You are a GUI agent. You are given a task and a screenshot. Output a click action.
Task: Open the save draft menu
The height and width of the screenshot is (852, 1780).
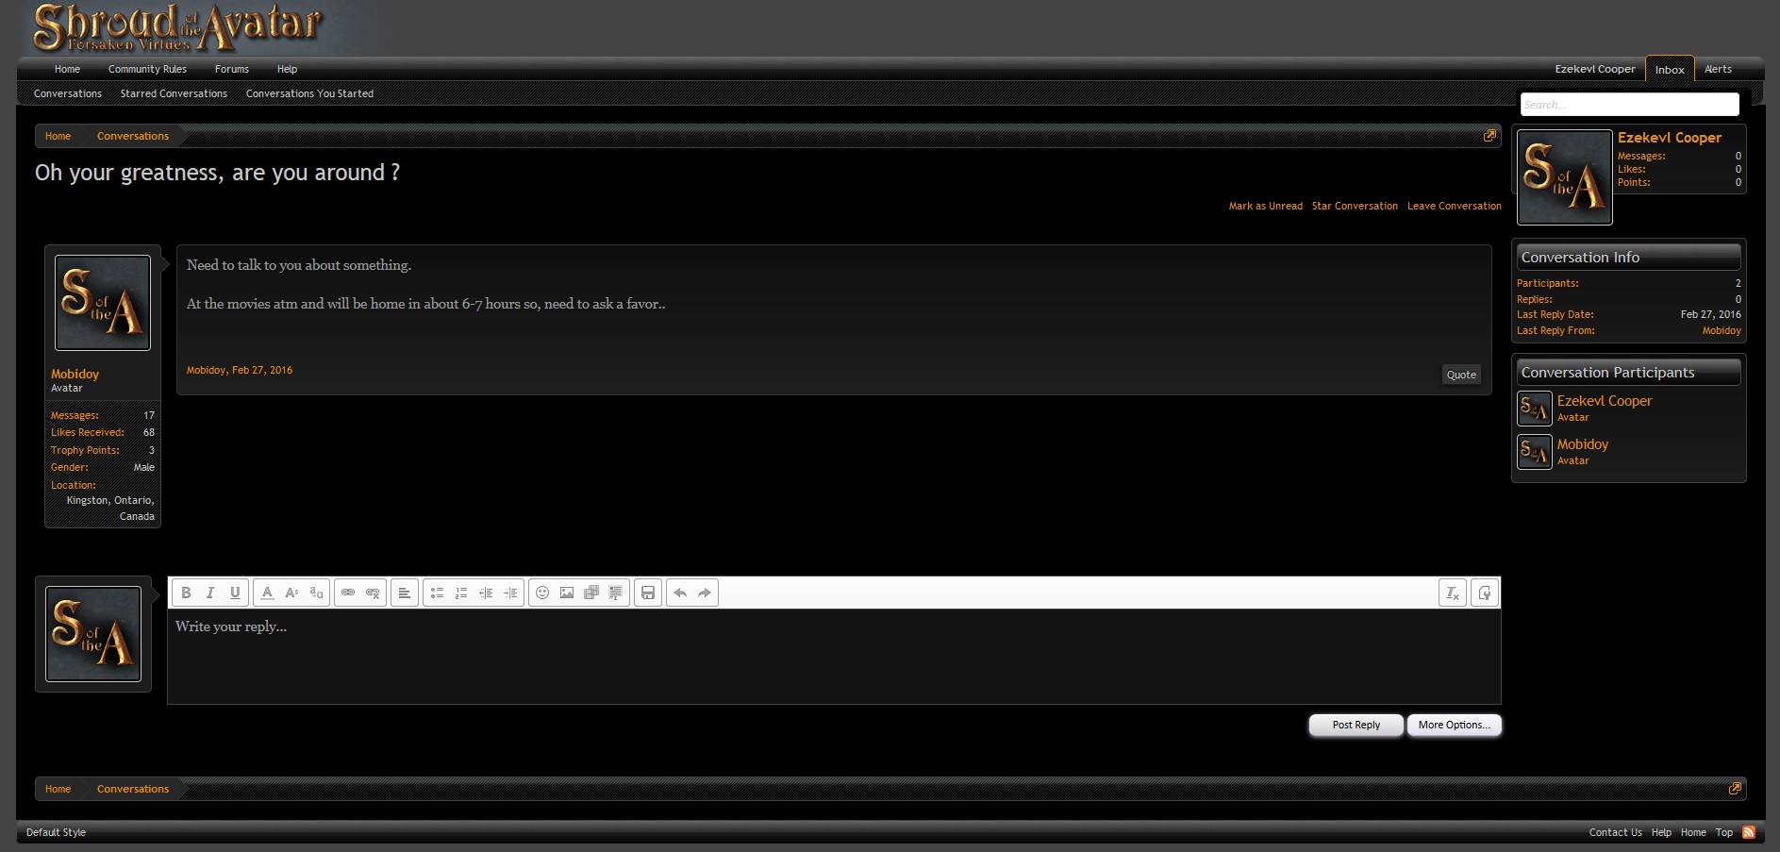(x=648, y=593)
